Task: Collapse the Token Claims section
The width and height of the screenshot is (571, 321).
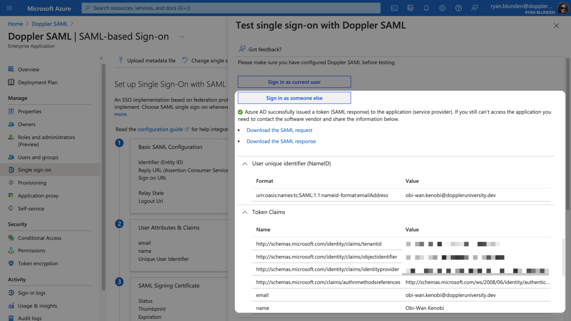Action: [244, 212]
